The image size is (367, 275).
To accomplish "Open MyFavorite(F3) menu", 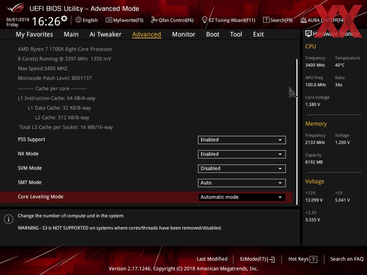I will (124, 20).
